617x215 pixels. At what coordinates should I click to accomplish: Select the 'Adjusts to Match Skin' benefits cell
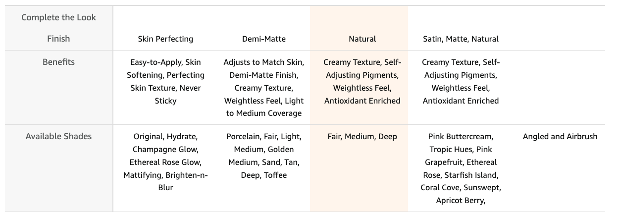(264, 88)
